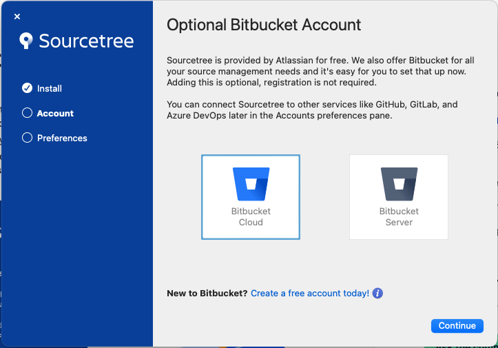
Task: Click the Optional Bitbucket Account heading
Action: coord(264,25)
